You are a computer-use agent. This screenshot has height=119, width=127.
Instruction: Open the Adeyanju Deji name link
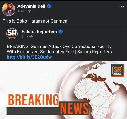click(x=31, y=6)
